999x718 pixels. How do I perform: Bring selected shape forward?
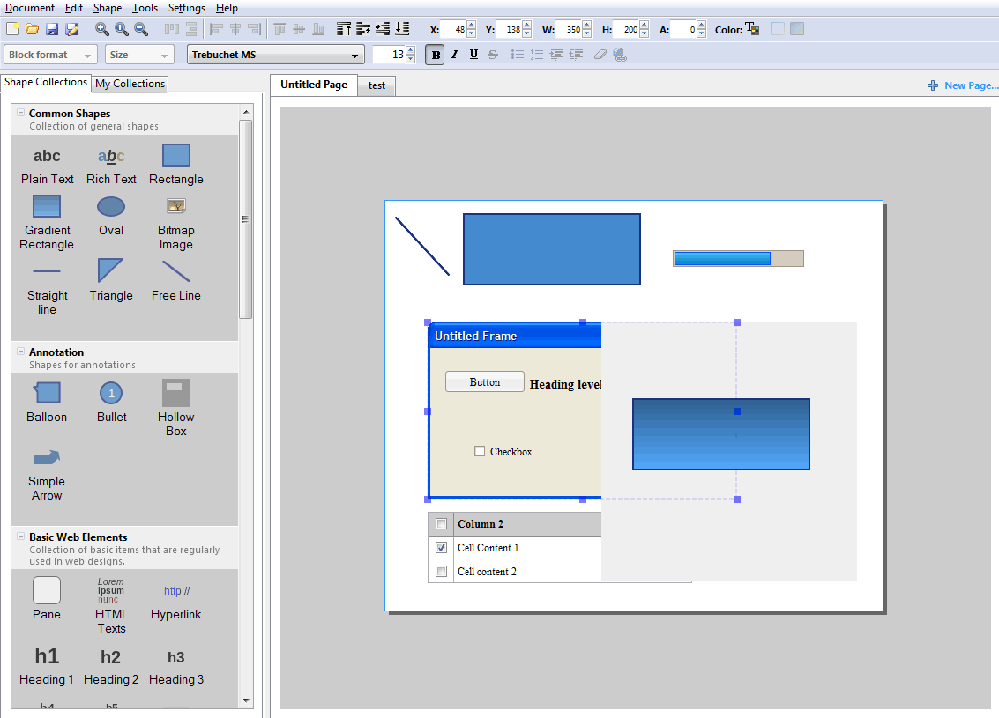(363, 29)
